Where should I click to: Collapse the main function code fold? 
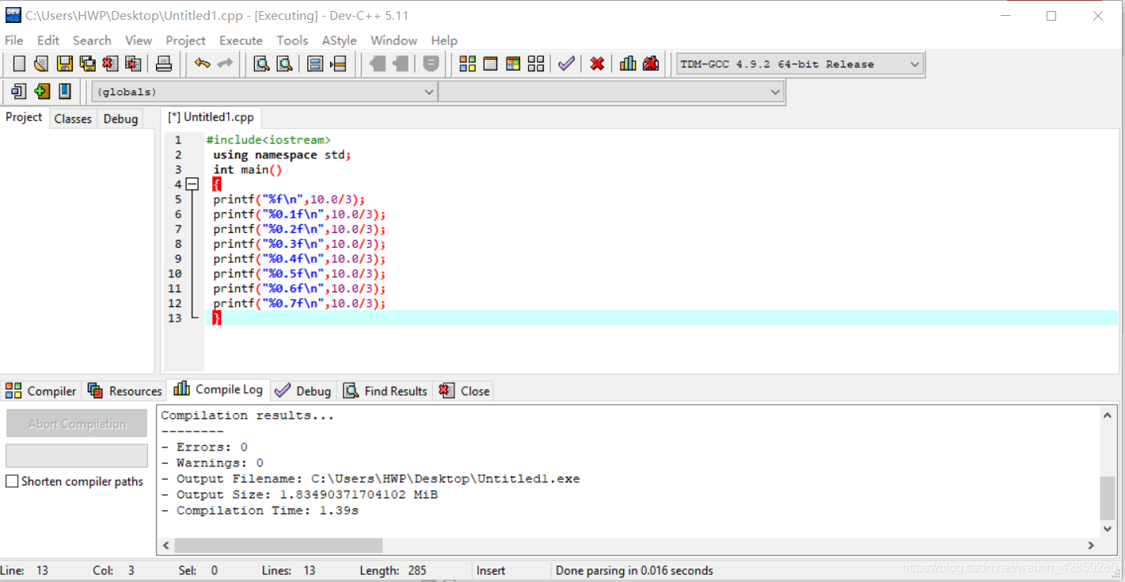pyautogui.click(x=192, y=184)
